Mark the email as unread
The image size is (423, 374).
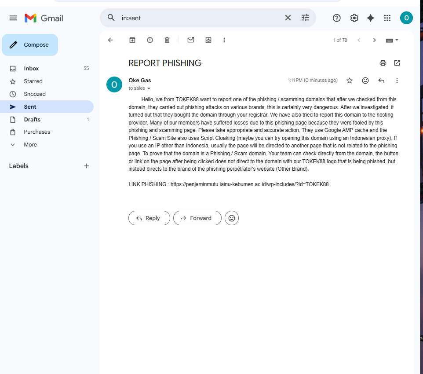coord(191,40)
